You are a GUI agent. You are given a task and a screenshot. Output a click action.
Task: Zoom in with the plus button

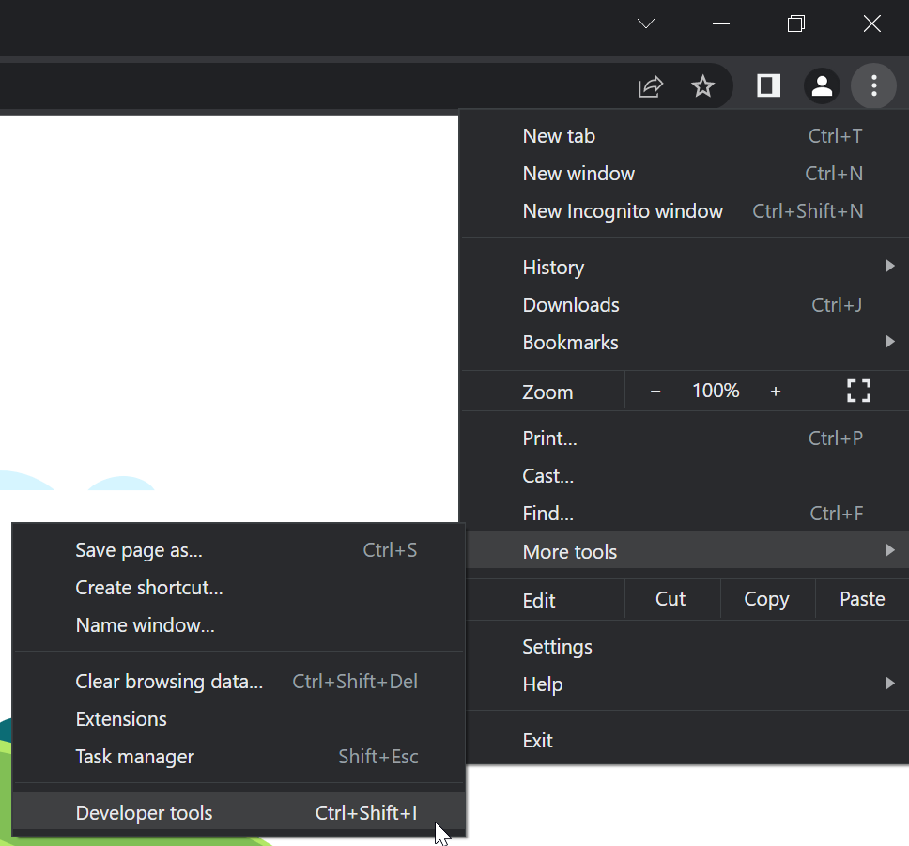click(x=775, y=392)
